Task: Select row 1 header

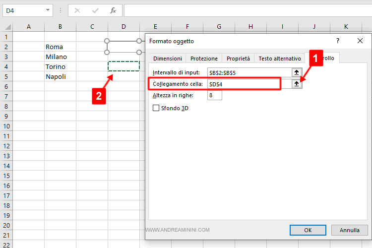Action: (6, 37)
